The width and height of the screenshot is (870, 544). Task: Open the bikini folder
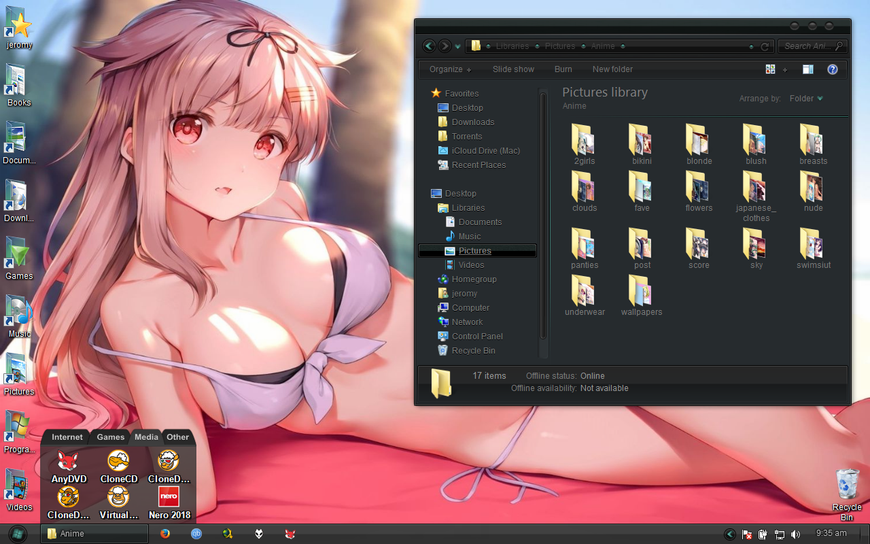click(x=642, y=145)
